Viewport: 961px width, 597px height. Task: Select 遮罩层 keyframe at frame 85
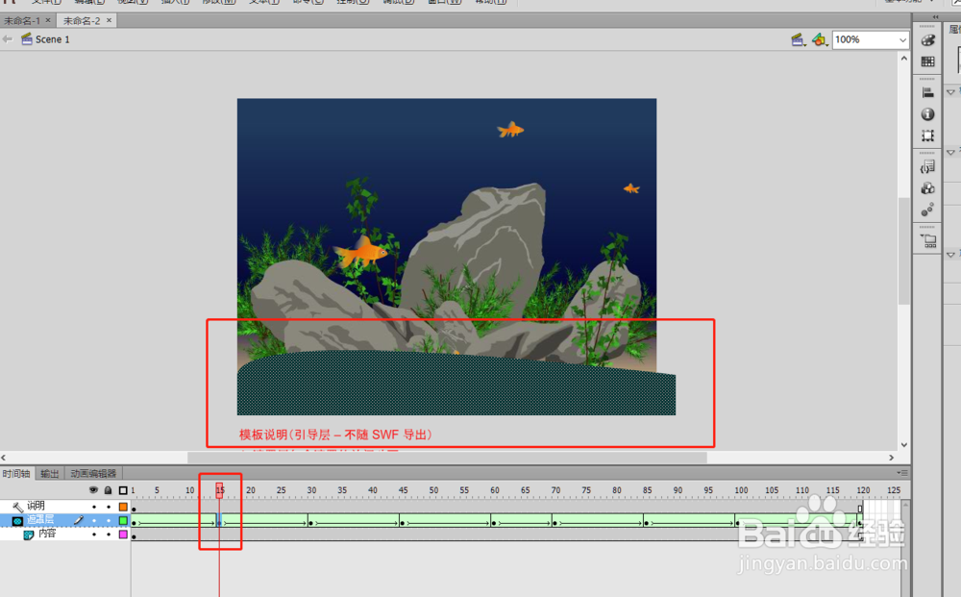[x=646, y=522]
